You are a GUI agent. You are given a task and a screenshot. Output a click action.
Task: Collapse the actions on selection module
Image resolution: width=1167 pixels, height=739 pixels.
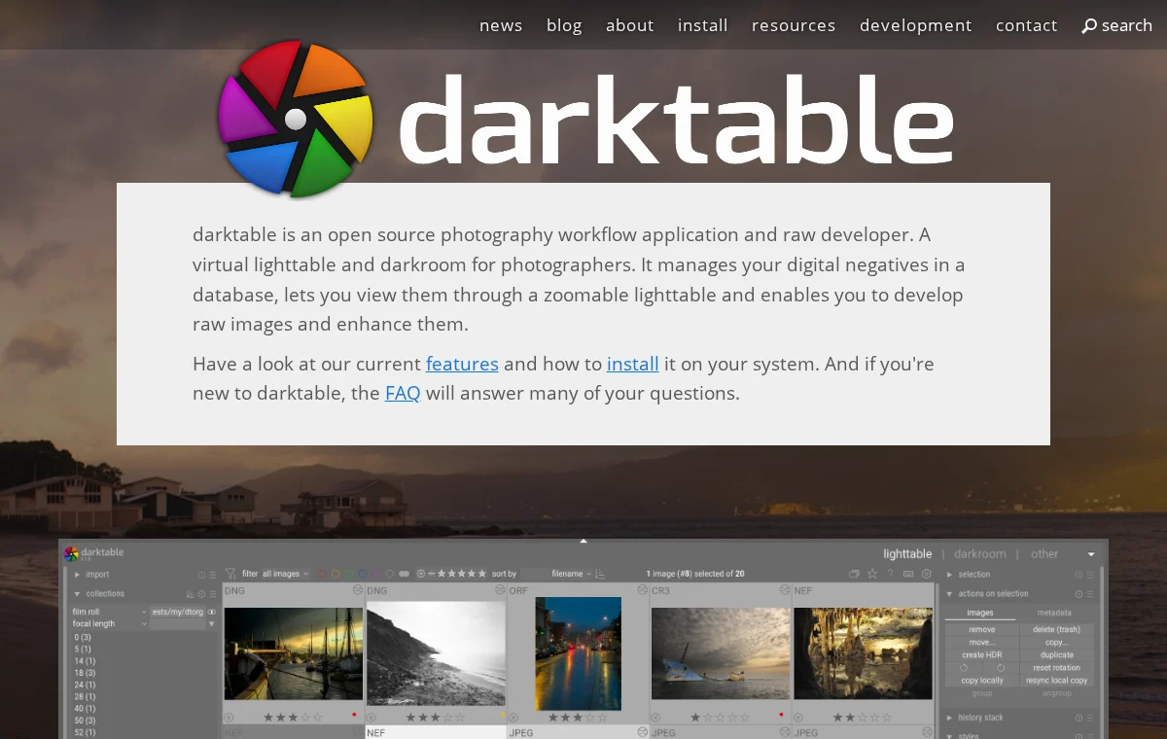coord(949,594)
